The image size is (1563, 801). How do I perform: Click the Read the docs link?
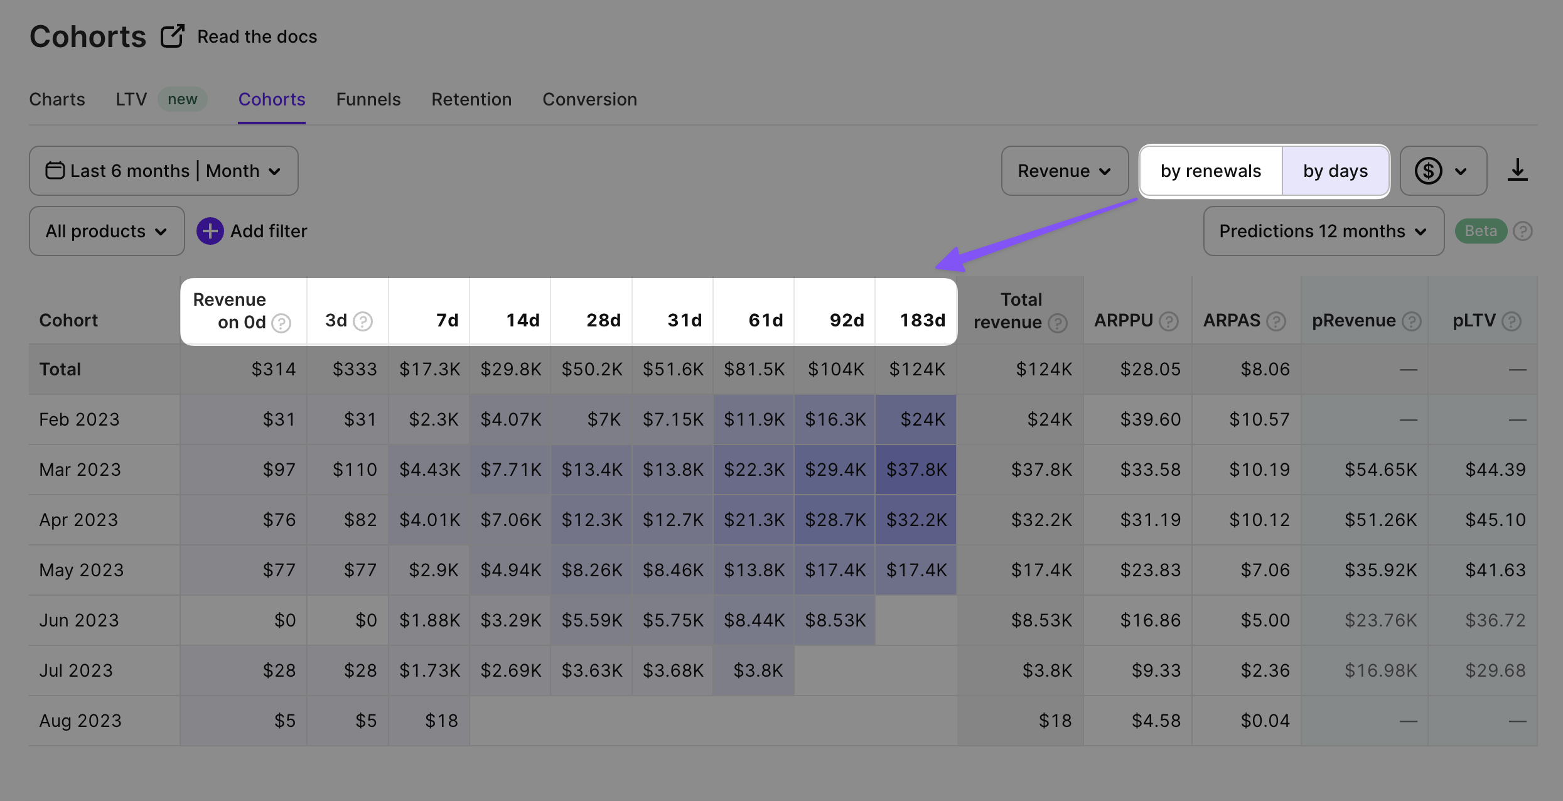pyautogui.click(x=257, y=36)
